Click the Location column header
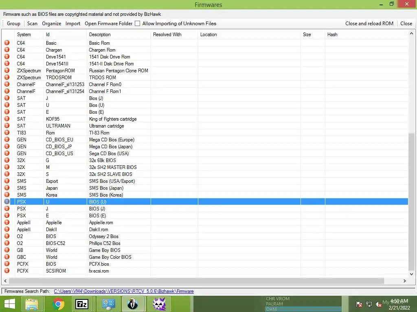The image size is (417, 312). click(x=249, y=35)
